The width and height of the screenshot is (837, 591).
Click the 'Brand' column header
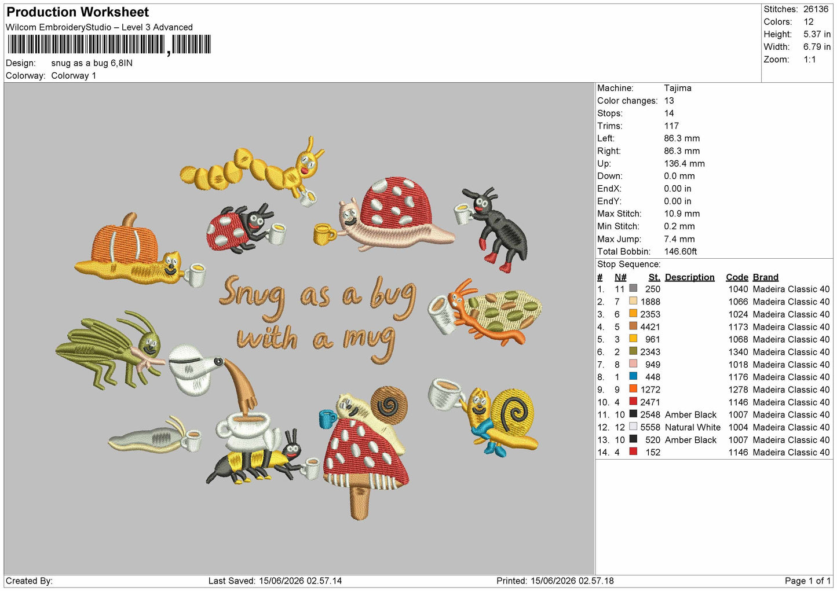coord(765,277)
